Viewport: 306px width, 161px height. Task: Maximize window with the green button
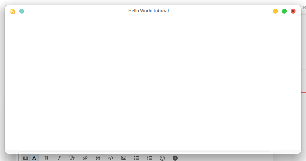(284, 11)
